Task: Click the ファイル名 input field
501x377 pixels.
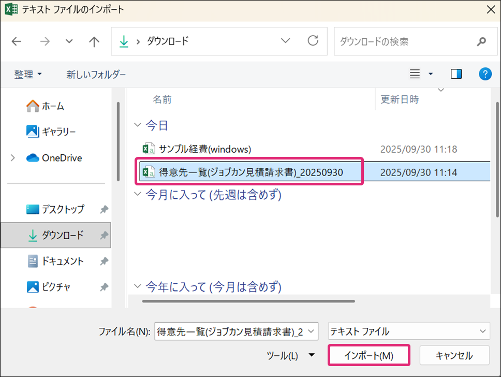Action: [230, 332]
